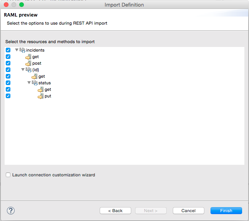Click the put method icon
249x221 pixels.
(41, 96)
